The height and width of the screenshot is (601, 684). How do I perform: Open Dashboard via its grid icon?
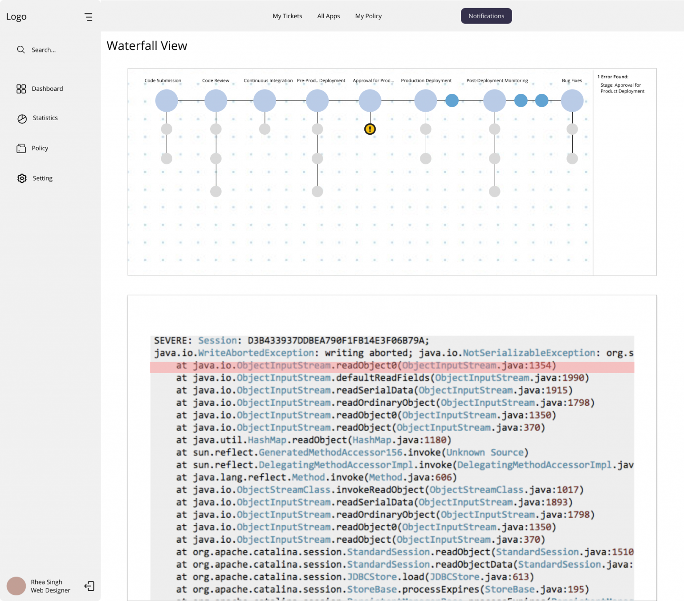click(x=21, y=89)
